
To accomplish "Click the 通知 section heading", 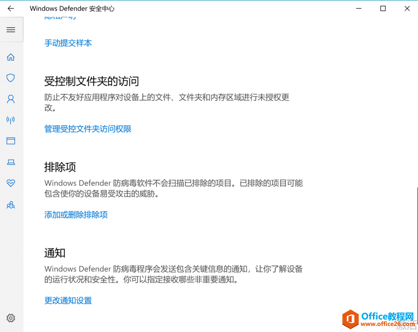I will tap(55, 253).
